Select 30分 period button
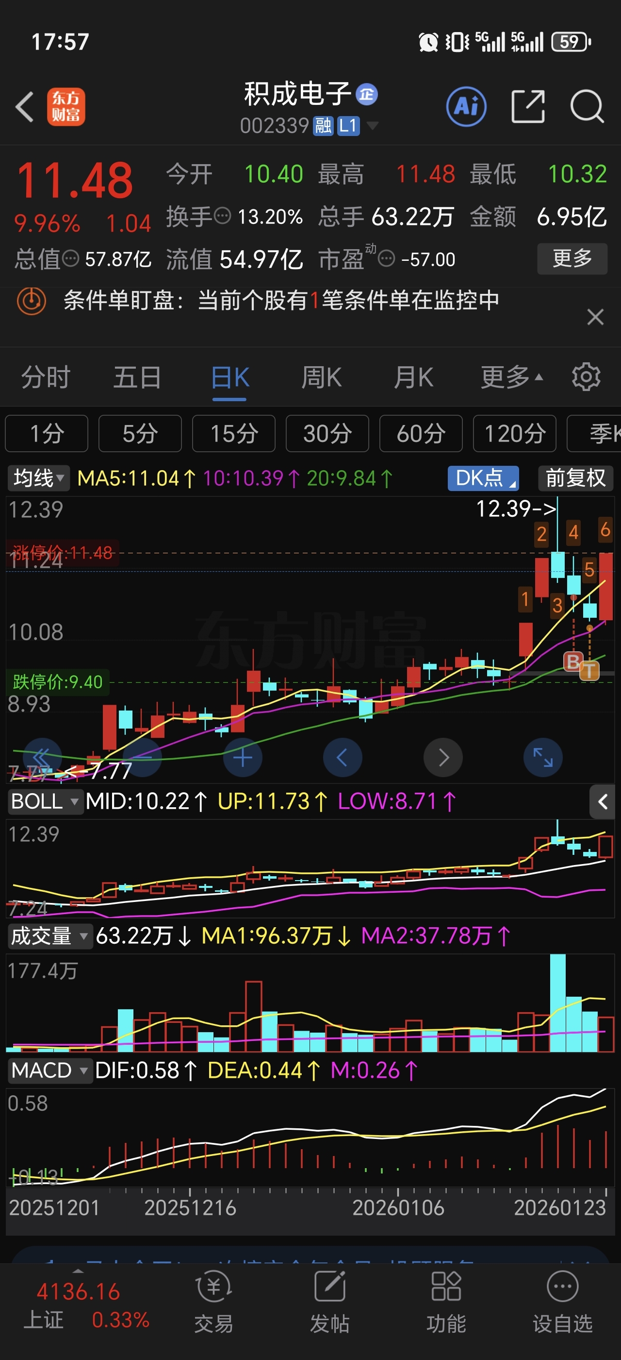Image resolution: width=621 pixels, height=1360 pixels. tap(327, 433)
